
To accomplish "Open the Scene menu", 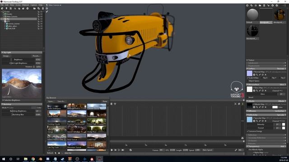I will (18, 5).
